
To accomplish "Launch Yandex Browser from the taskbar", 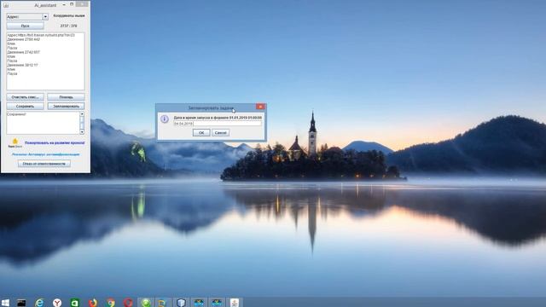I will pos(57,303).
